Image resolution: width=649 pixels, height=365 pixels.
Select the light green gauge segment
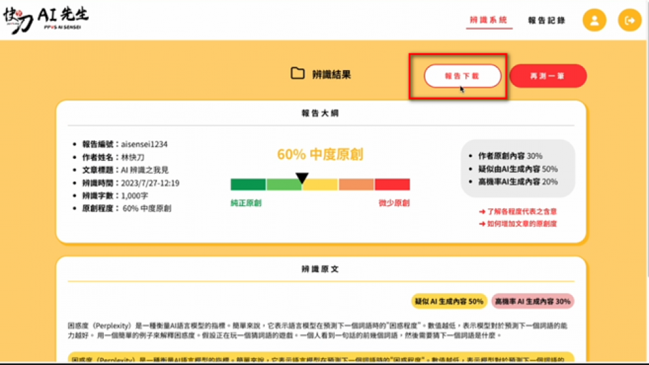284,185
